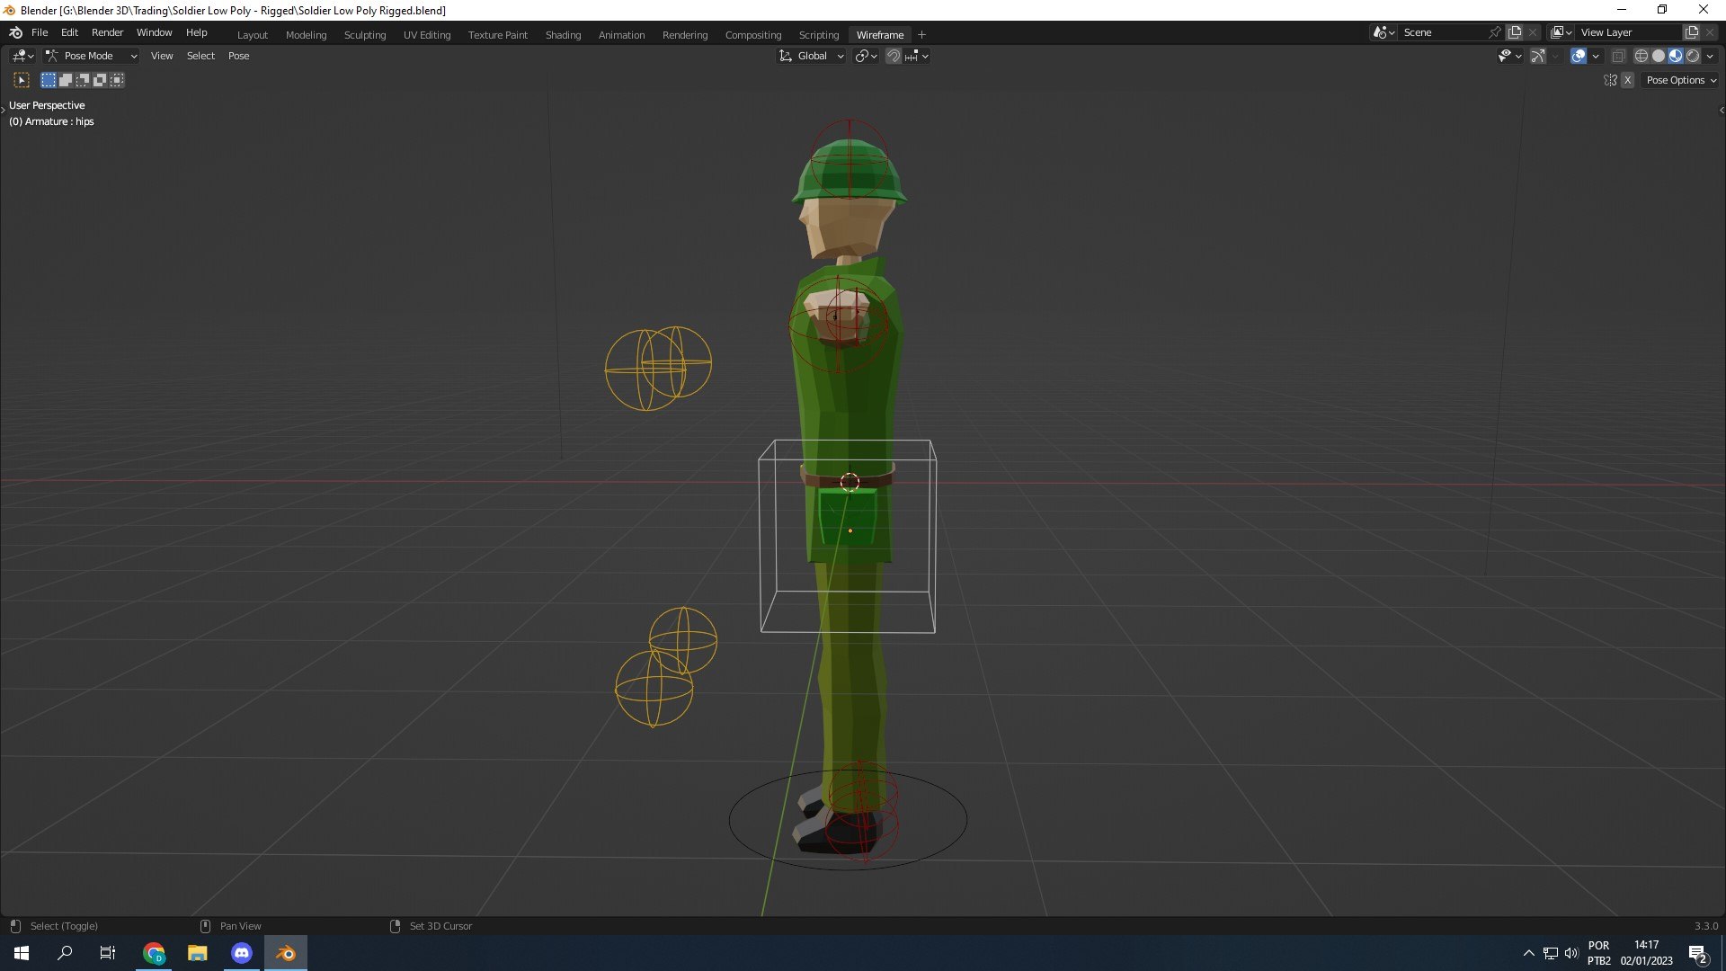Switch to Animation workspace tab
Image resolution: width=1726 pixels, height=971 pixels.
621,35
